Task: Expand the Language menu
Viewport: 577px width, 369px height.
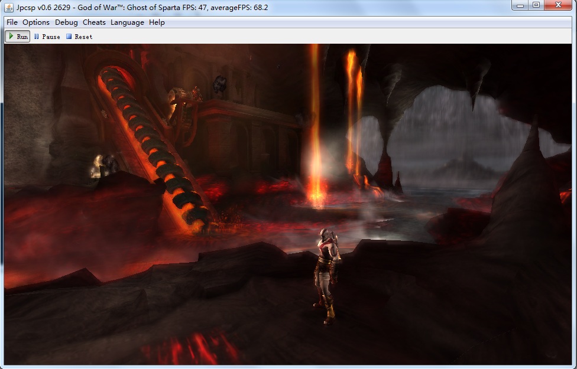Action: (x=127, y=22)
